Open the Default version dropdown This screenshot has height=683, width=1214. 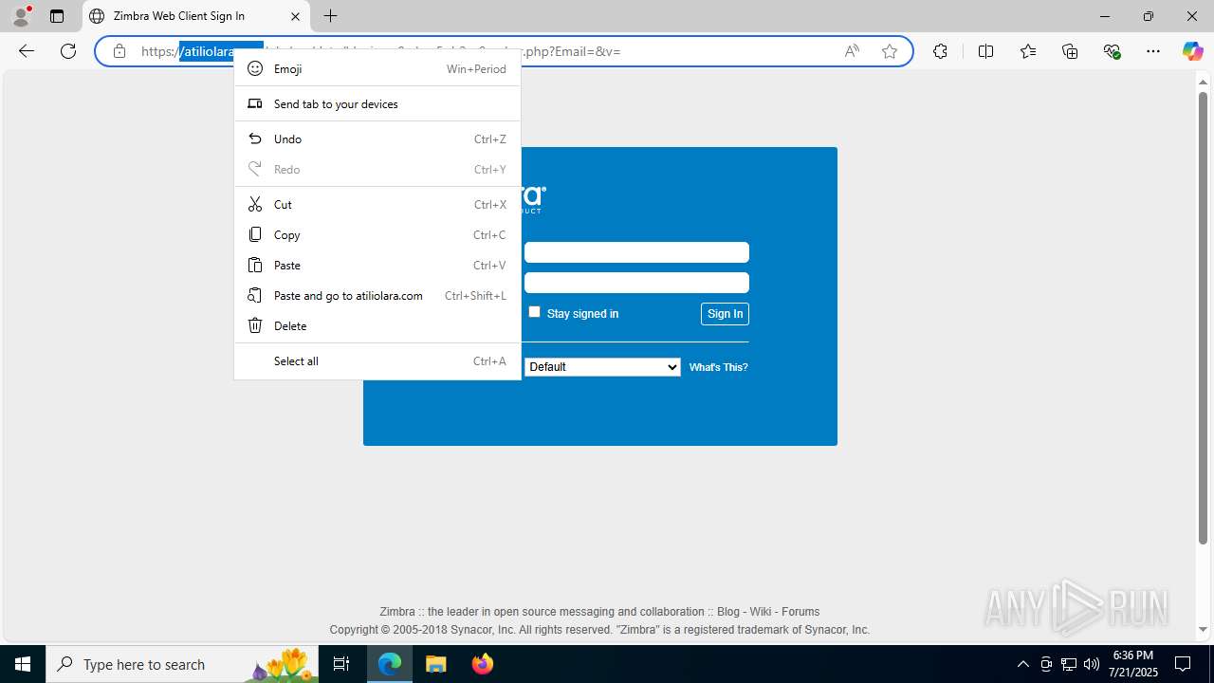602,367
